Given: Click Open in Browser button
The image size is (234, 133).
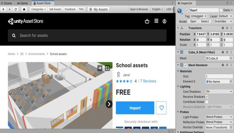Looking at the screenshot, I should [139, 9].
